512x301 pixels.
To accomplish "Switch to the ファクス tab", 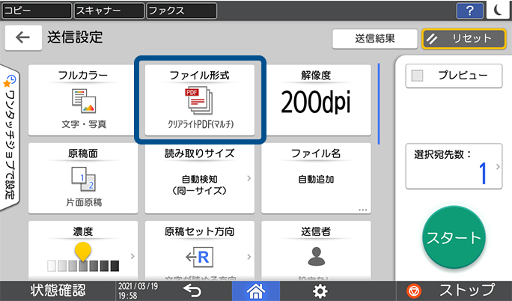I will click(182, 10).
